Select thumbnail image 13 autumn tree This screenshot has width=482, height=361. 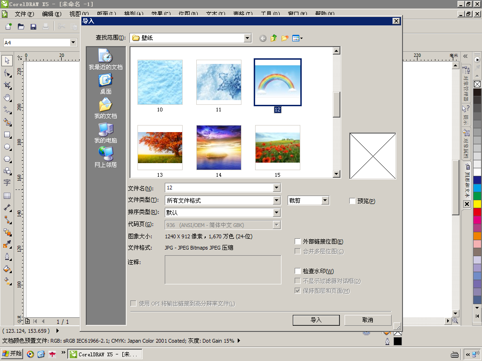(x=160, y=147)
